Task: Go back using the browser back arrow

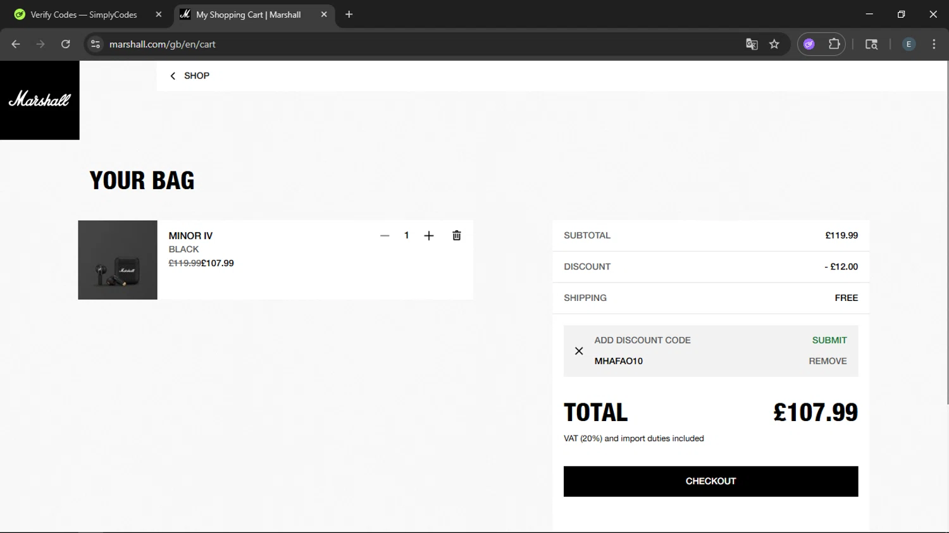Action: click(x=16, y=44)
